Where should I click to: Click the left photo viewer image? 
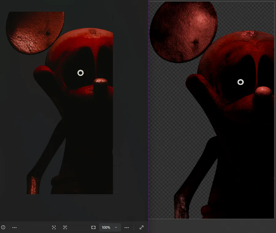(60, 103)
